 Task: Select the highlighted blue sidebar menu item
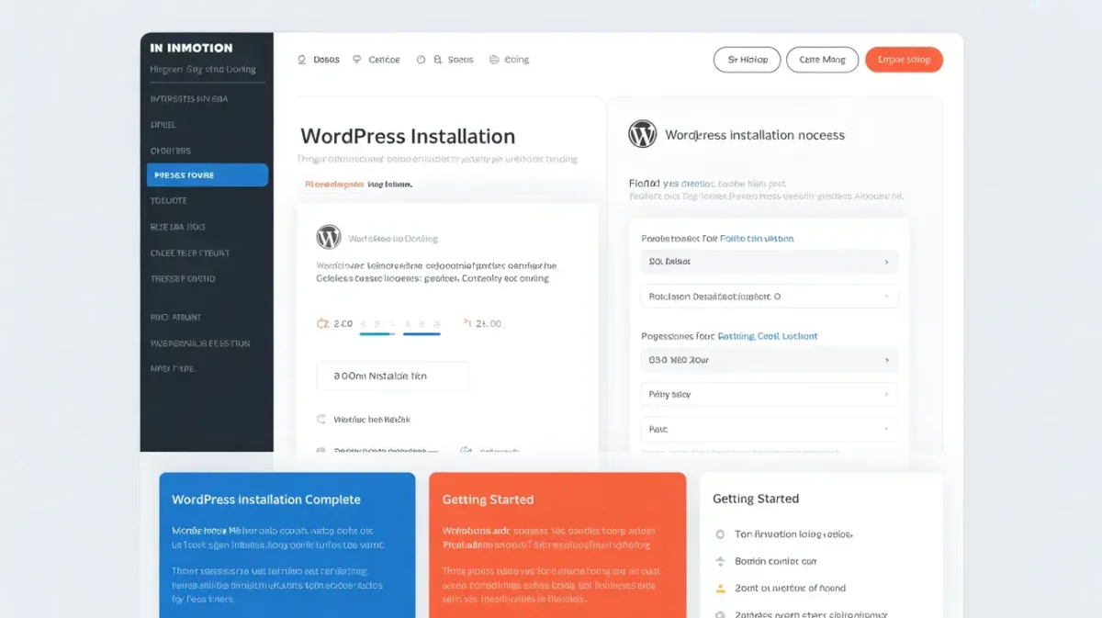coord(208,175)
